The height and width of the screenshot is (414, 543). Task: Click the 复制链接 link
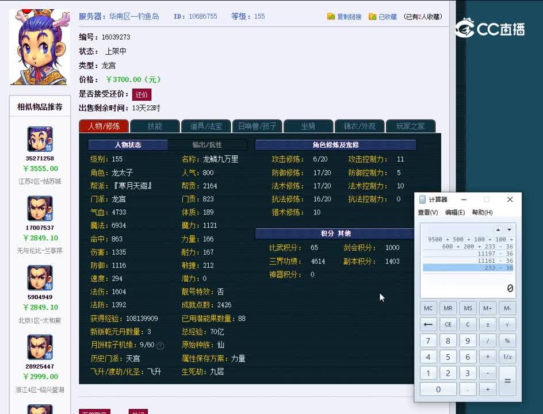click(x=349, y=17)
